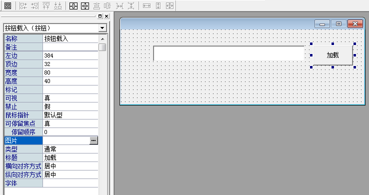
Task: Click the form preview icon at toolbar start
Action: click(8, 6)
